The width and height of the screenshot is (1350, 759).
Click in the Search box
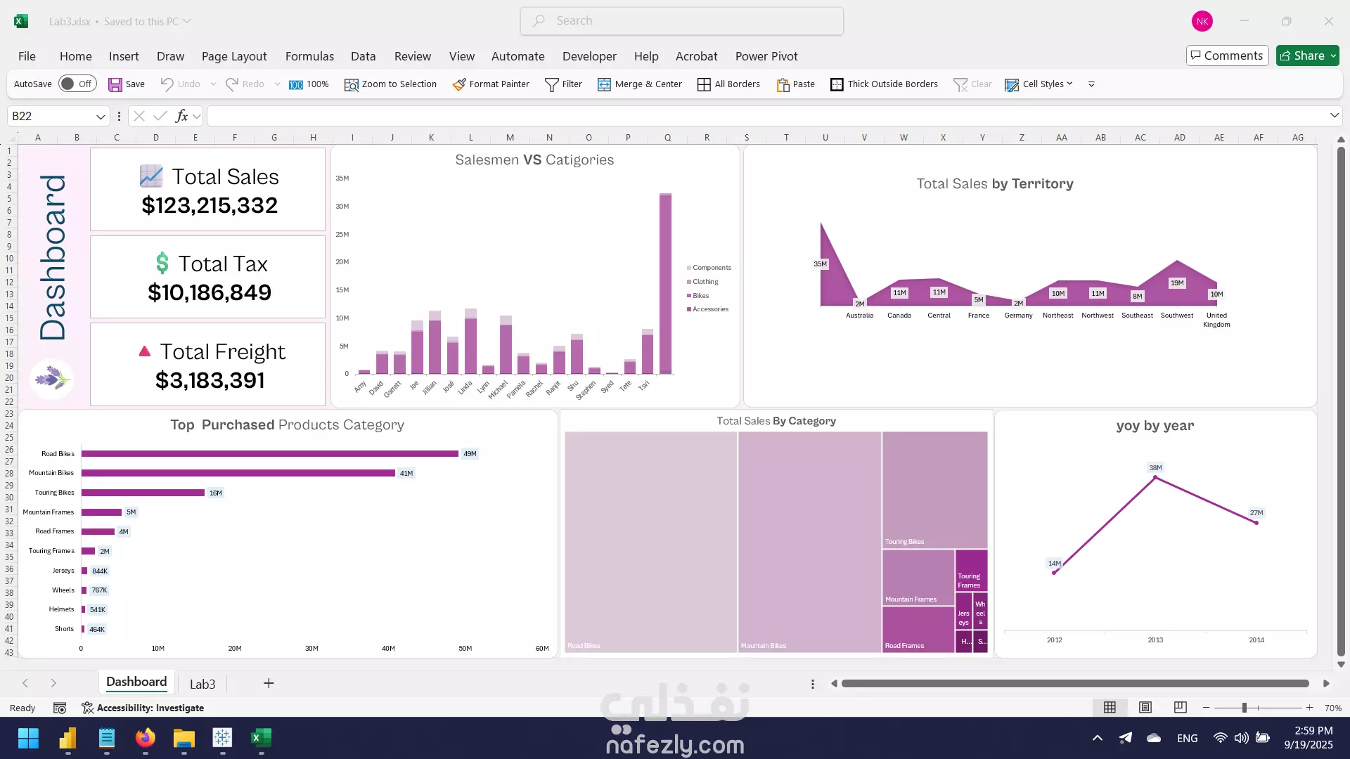coord(682,21)
